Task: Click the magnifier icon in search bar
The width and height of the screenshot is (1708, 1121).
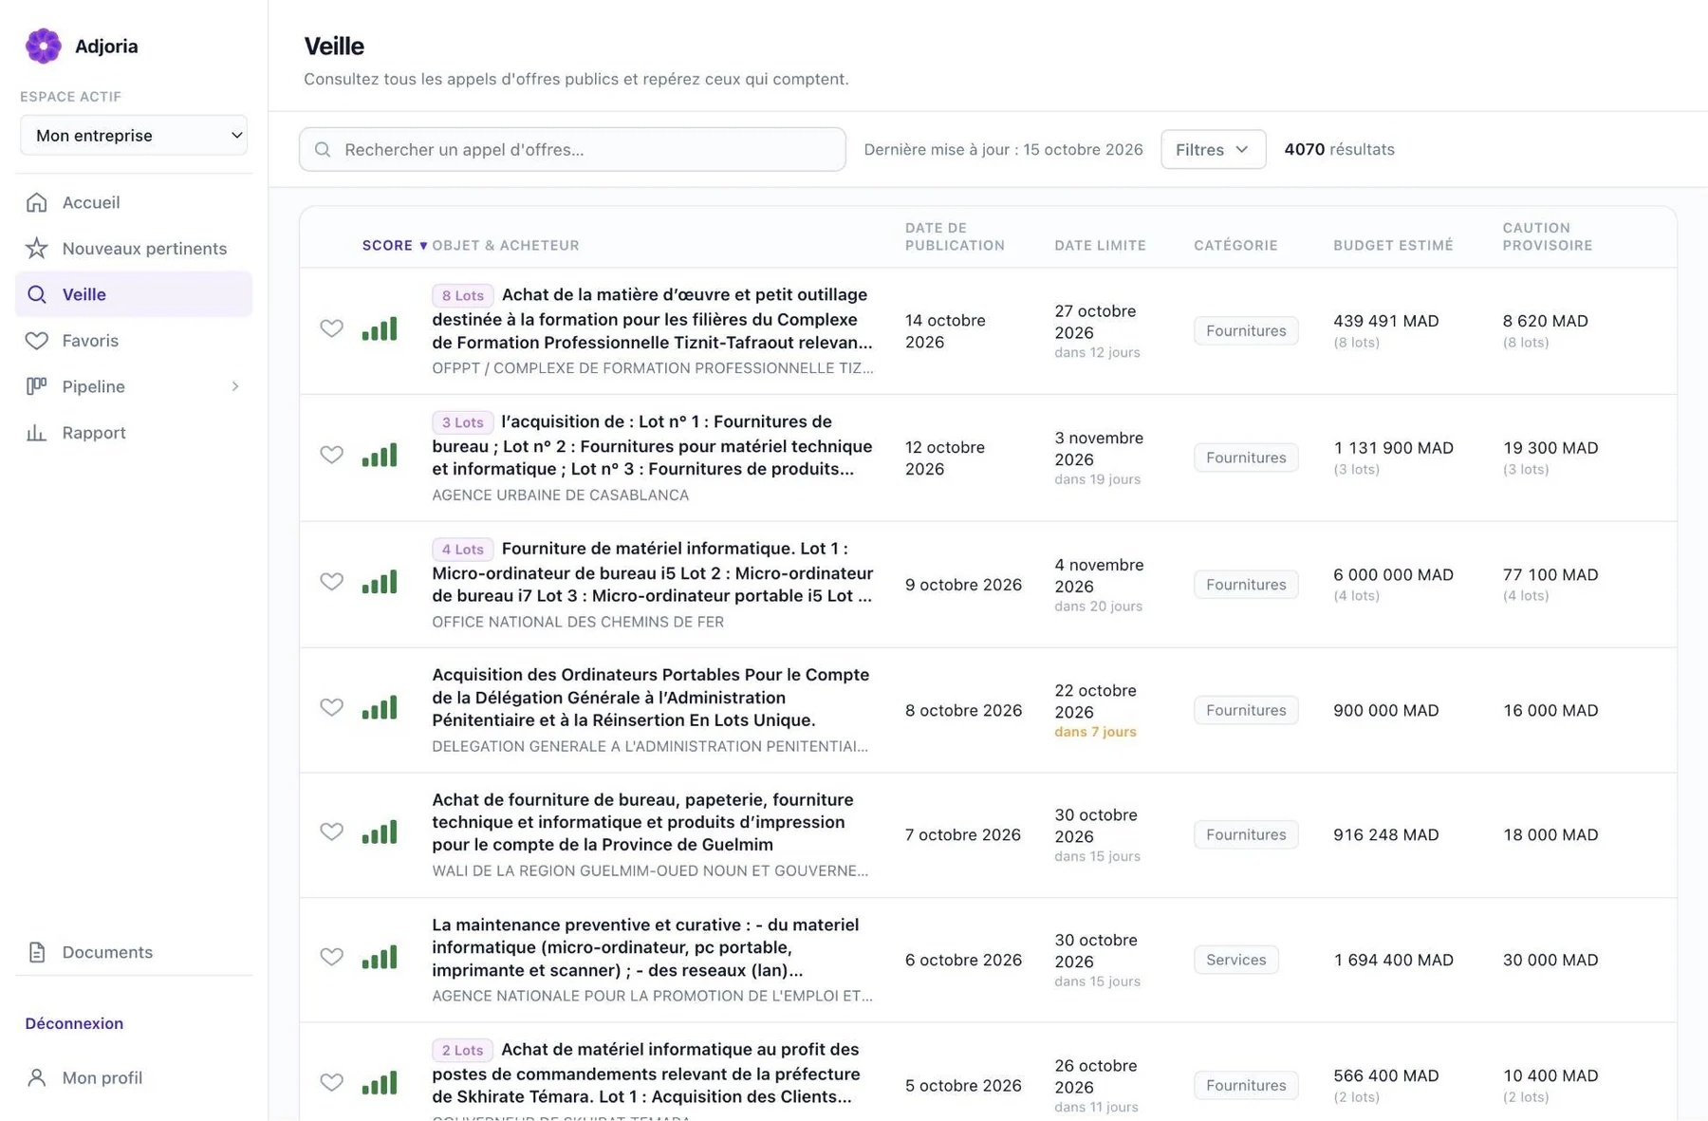Action: tap(323, 150)
